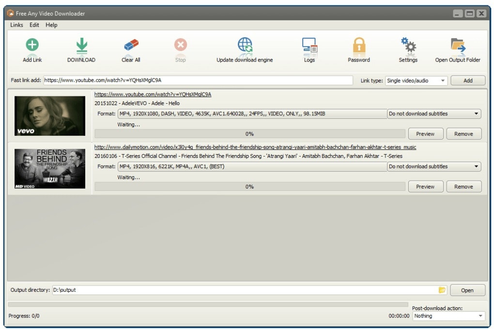Viewport: 494px width, 329px height.
Task: Remove the Adele Hello video entry
Action: (x=463, y=134)
